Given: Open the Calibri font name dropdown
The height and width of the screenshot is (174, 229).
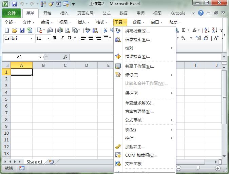Looking at the screenshot, I should (32, 38).
